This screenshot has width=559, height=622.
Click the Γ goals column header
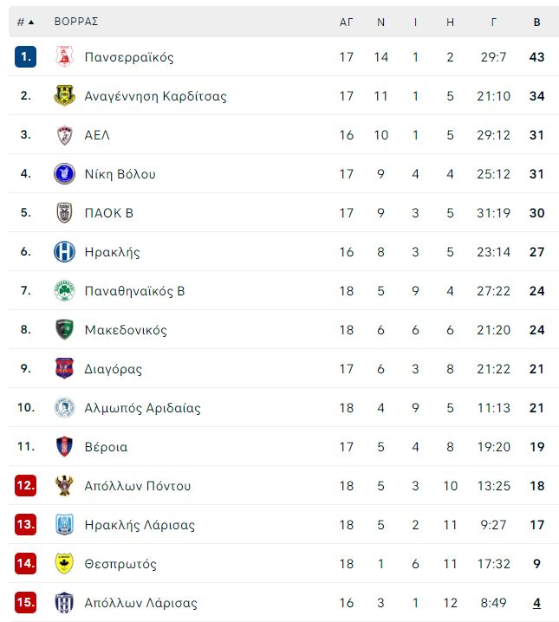click(x=493, y=23)
